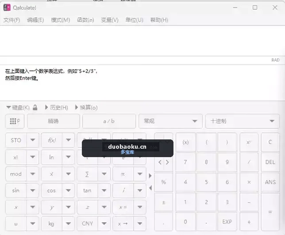Insert the mod operator
The image size is (285, 235).
[x=16, y=174]
